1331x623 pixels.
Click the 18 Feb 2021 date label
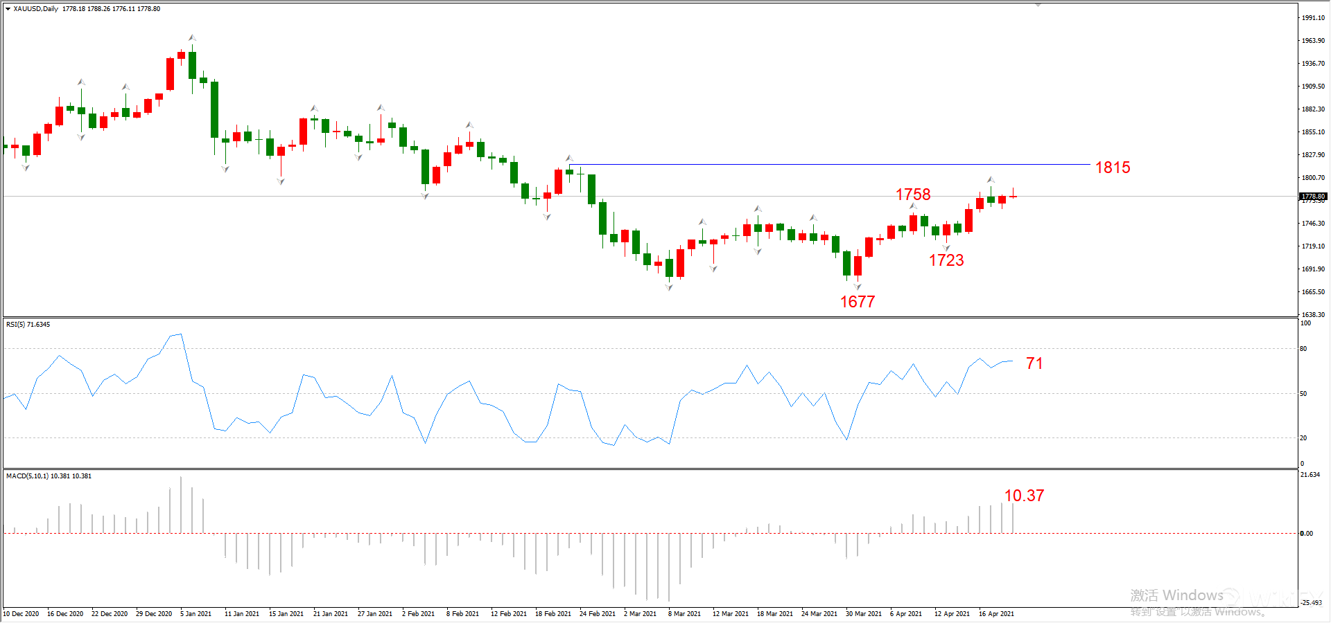click(553, 614)
